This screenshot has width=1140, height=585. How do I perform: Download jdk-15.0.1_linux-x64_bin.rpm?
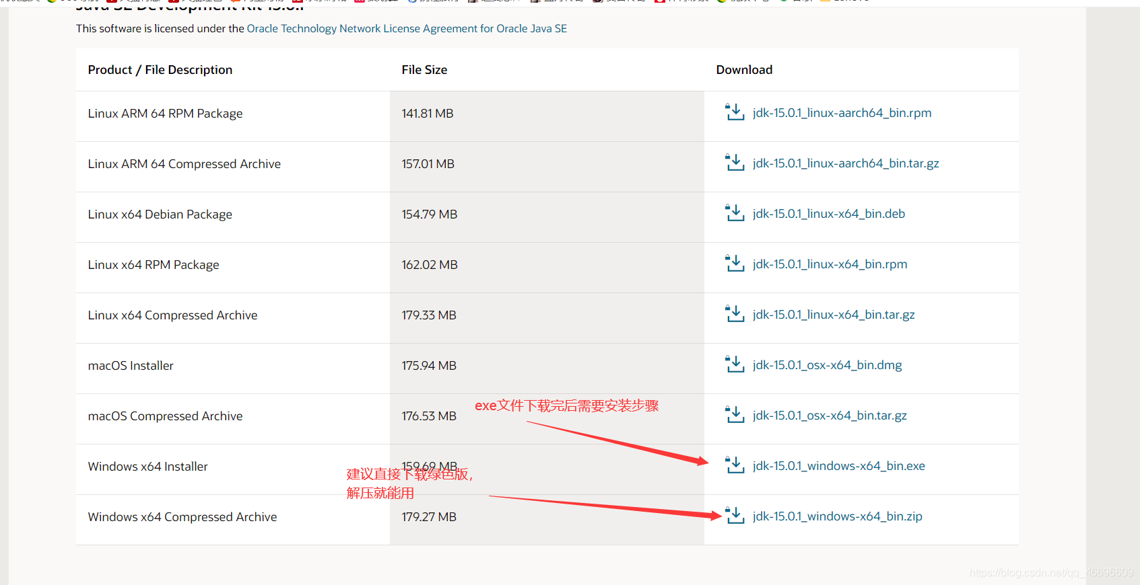(830, 264)
